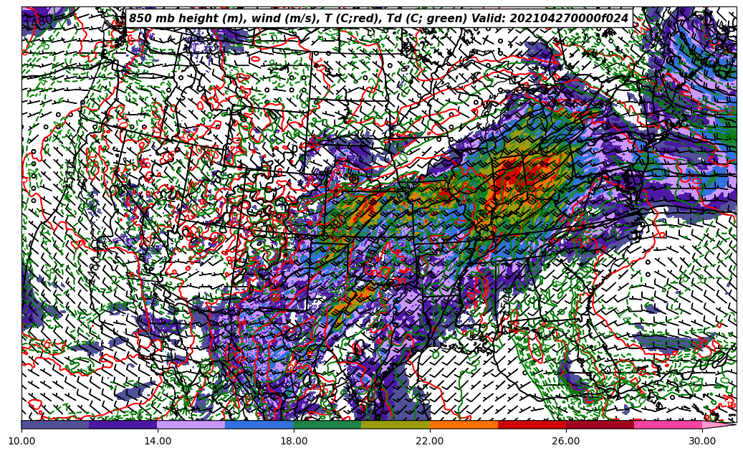Click the 26.00 colorbar tick label
Screen dimensions: 743x453
(566, 441)
